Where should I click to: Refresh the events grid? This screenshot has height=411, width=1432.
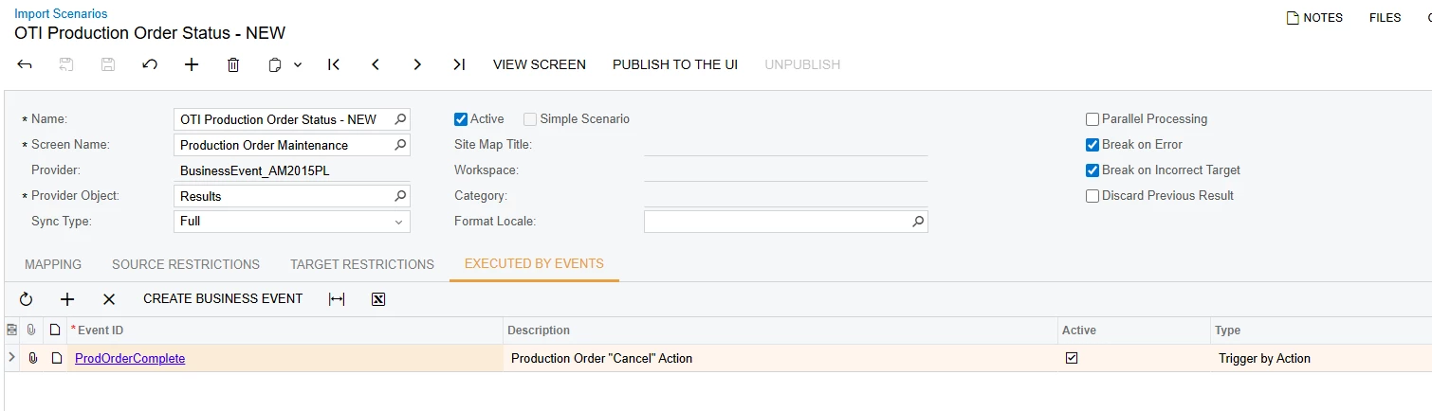pyautogui.click(x=26, y=299)
